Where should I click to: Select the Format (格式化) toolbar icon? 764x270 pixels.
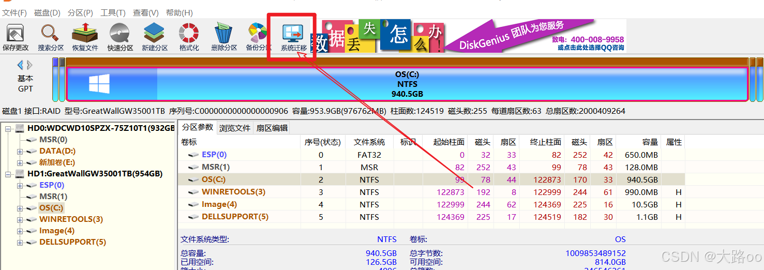pos(189,37)
